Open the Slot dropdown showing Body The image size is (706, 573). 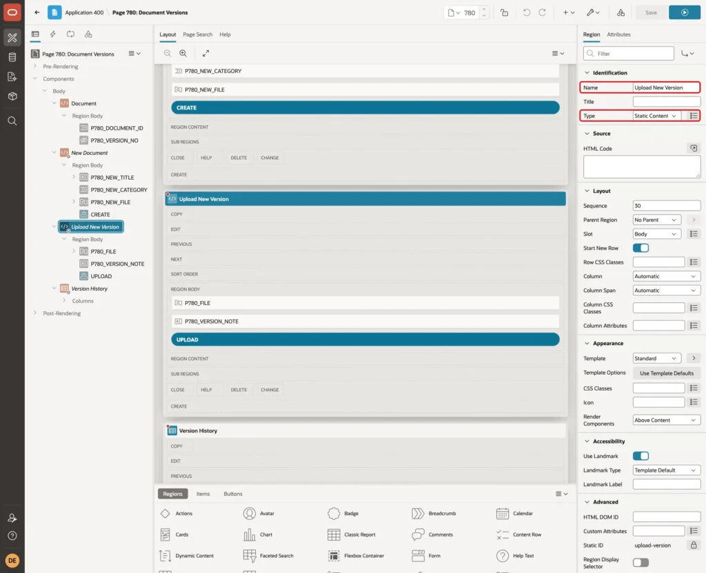pos(656,234)
